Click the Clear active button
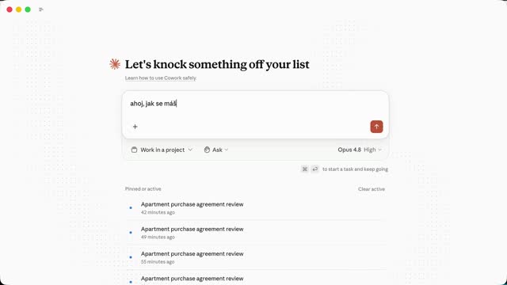 372,189
